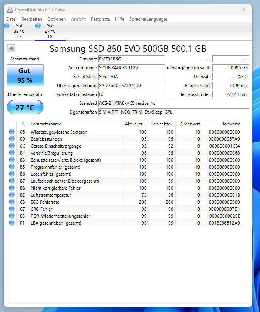This screenshot has width=260, height=312.
Task: Open the Sprache(Language) menu
Action: click(148, 19)
